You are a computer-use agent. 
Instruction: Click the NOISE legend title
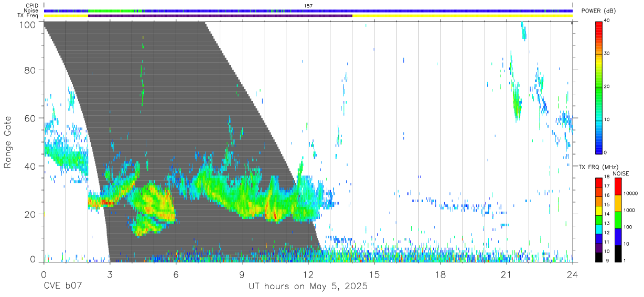coord(620,173)
